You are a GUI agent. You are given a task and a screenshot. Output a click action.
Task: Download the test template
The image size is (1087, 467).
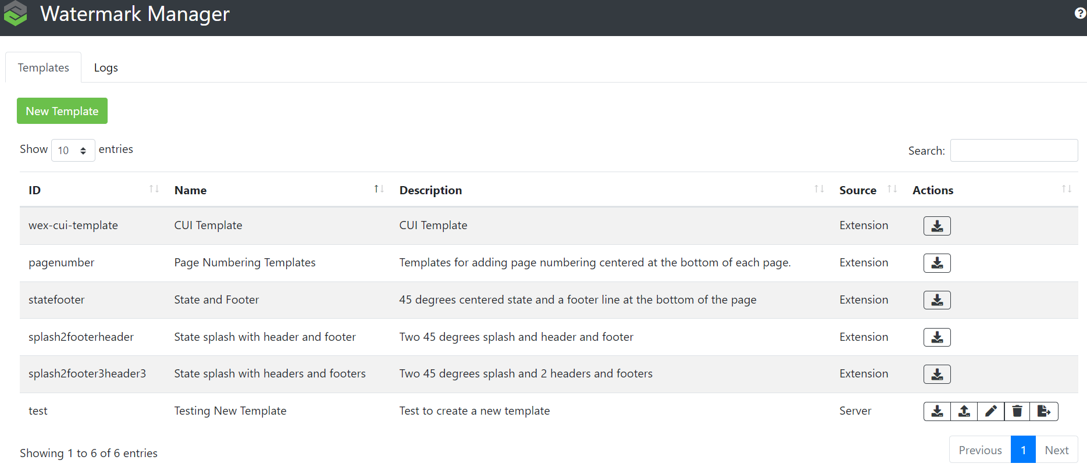pos(937,411)
